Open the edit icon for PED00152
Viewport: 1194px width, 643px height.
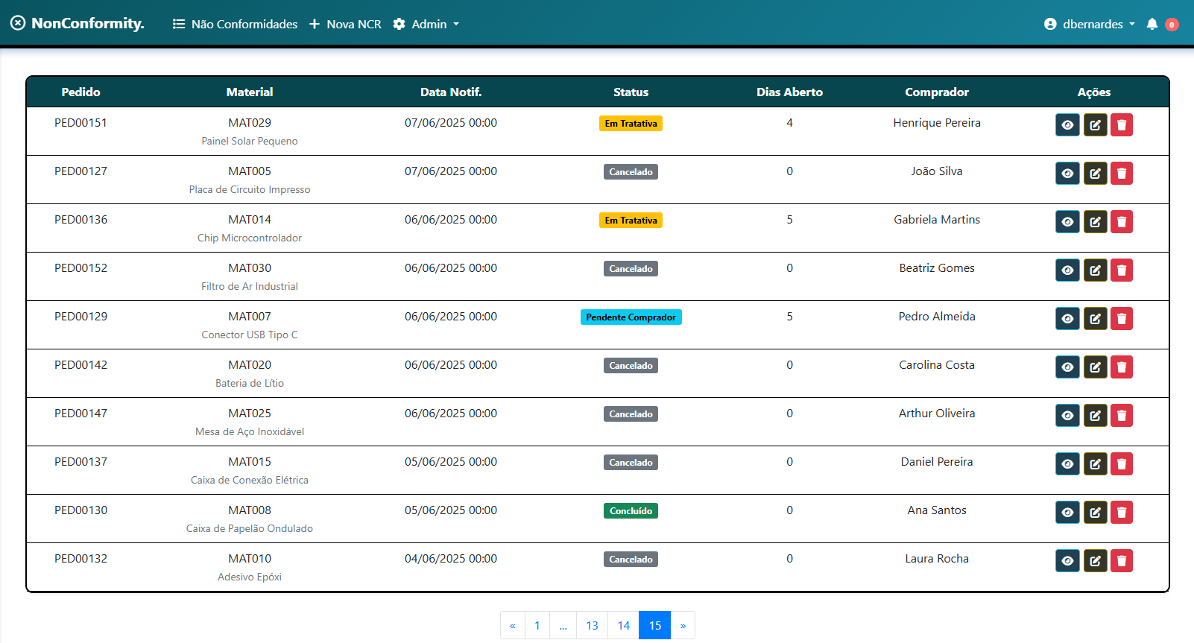[1095, 270]
